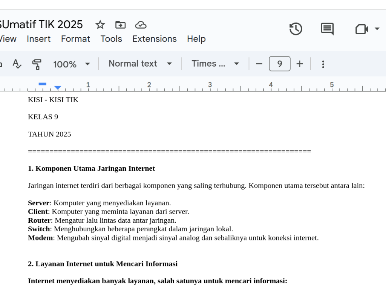Open the 100% zoom dropdown
The width and height of the screenshot is (386, 295).
71,64
